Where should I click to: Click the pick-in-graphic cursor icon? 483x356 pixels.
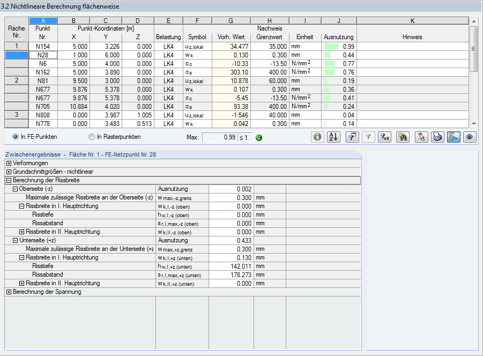click(421, 137)
